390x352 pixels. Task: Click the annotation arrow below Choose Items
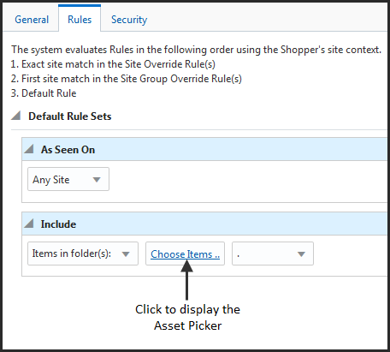tap(186, 279)
